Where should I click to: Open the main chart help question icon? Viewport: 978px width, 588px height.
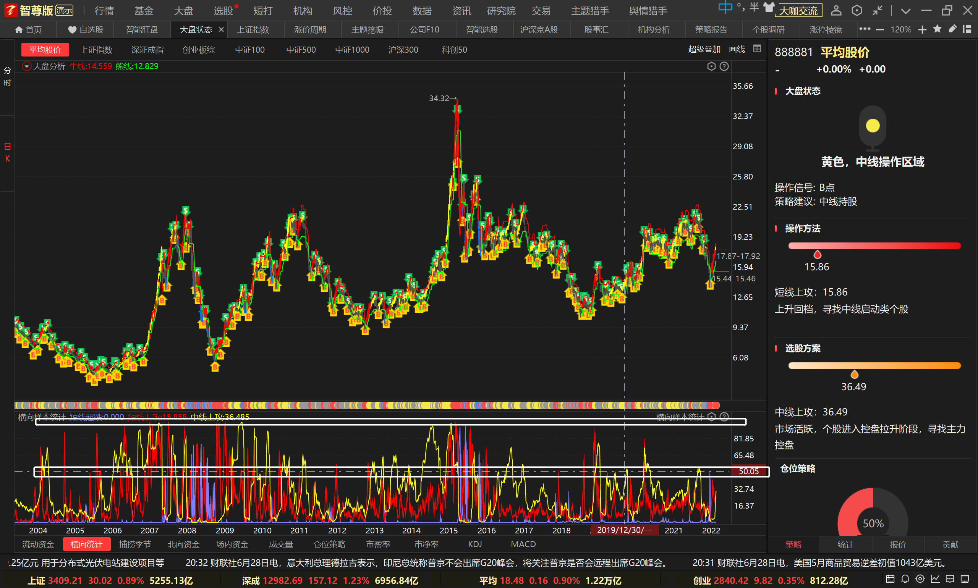[724, 66]
